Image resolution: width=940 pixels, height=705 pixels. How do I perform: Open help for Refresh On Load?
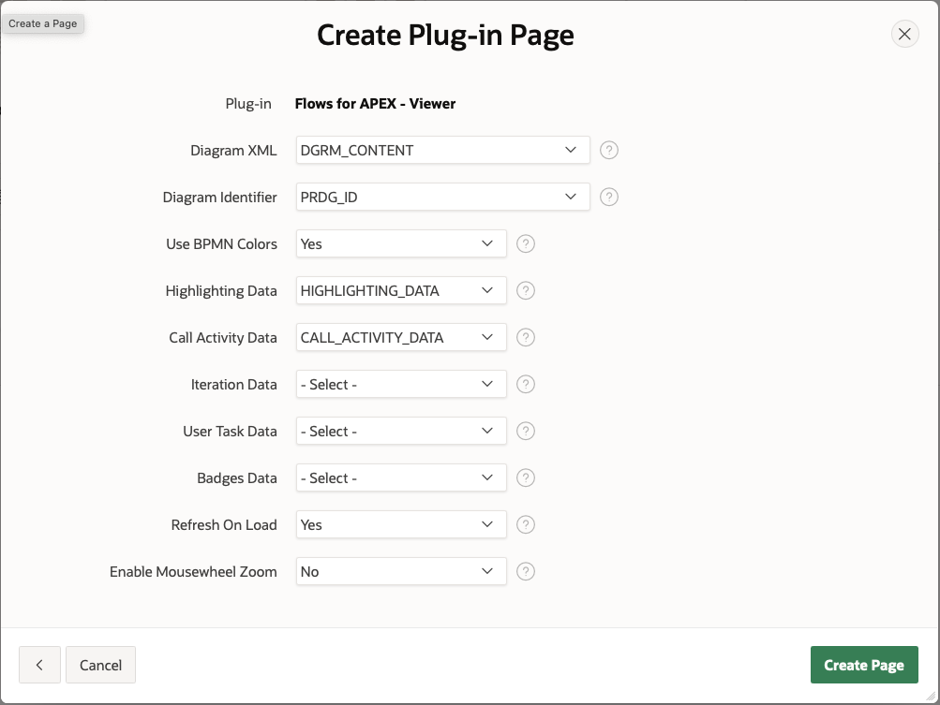click(526, 524)
